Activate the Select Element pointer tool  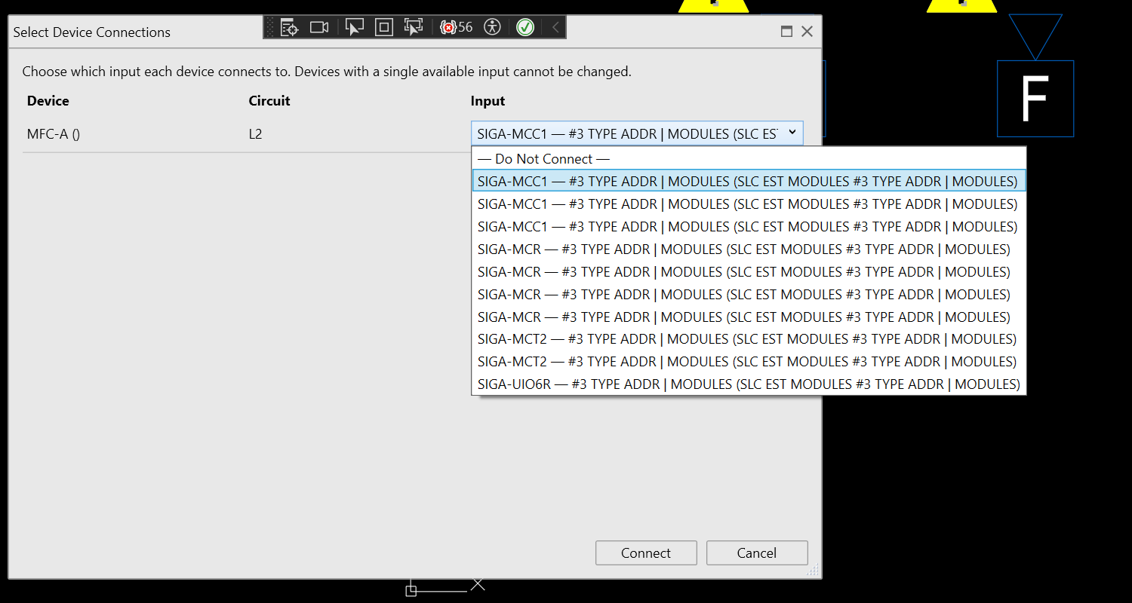pyautogui.click(x=354, y=27)
